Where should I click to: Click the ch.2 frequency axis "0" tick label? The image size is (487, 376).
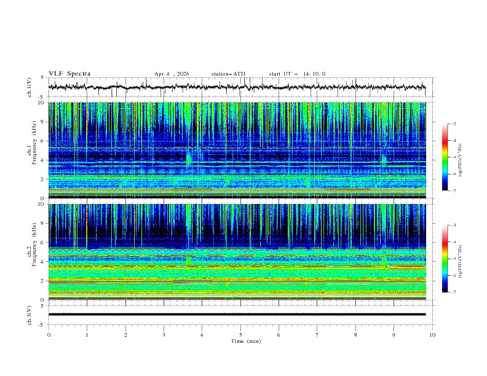pyautogui.click(x=42, y=300)
